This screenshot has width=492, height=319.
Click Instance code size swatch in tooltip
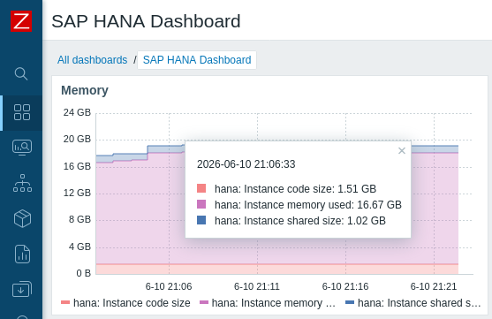point(201,188)
